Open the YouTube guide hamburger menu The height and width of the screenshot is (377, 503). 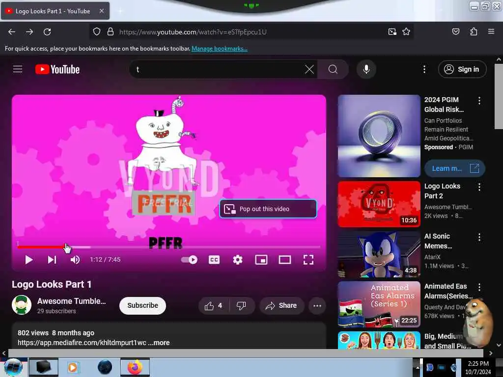[x=18, y=69]
